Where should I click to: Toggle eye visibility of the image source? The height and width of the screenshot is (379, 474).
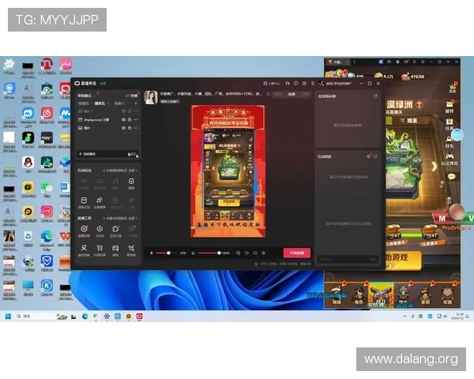click(123, 128)
